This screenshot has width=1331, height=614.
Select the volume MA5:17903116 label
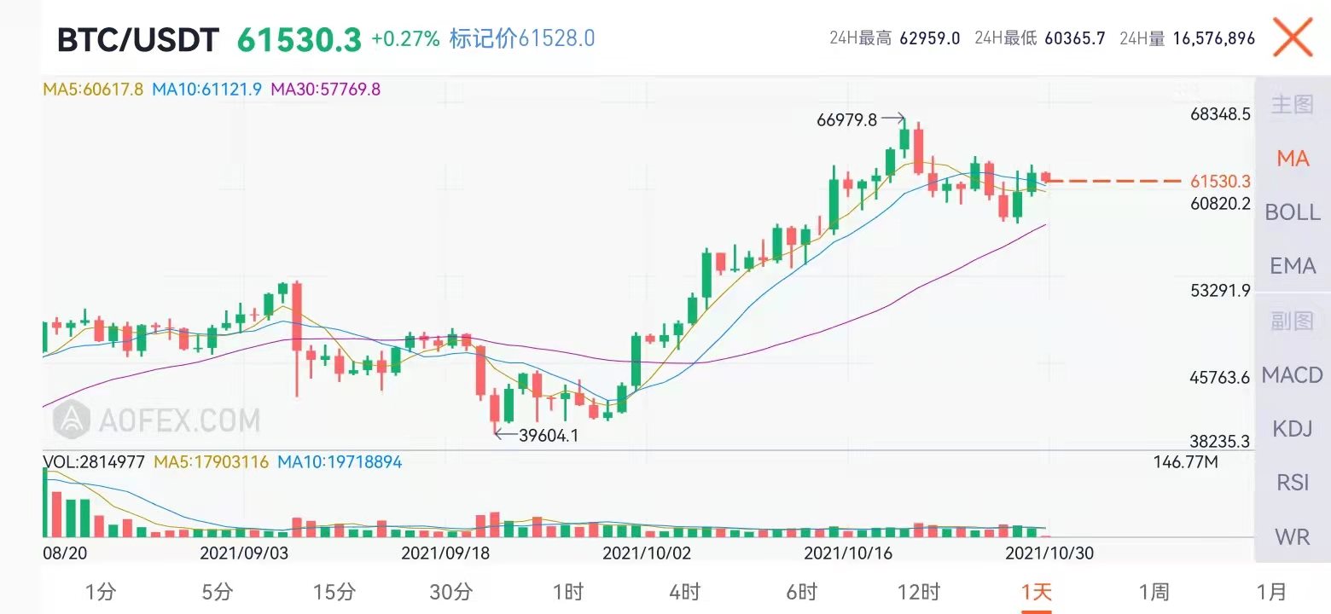tap(211, 462)
